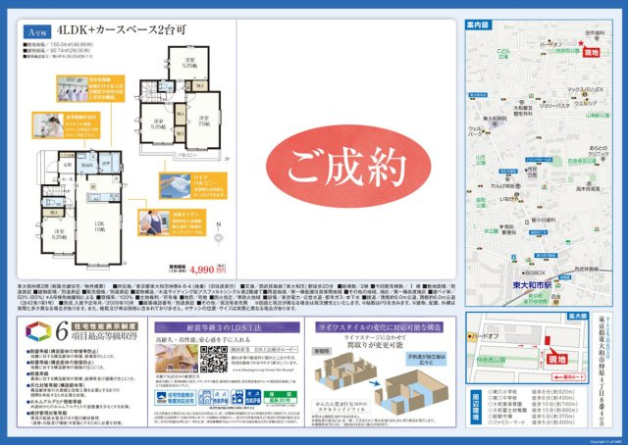Viewport: 628px width, 445px height.
Task: Click the red 現地 label on the guide map
Action: (x=592, y=52)
